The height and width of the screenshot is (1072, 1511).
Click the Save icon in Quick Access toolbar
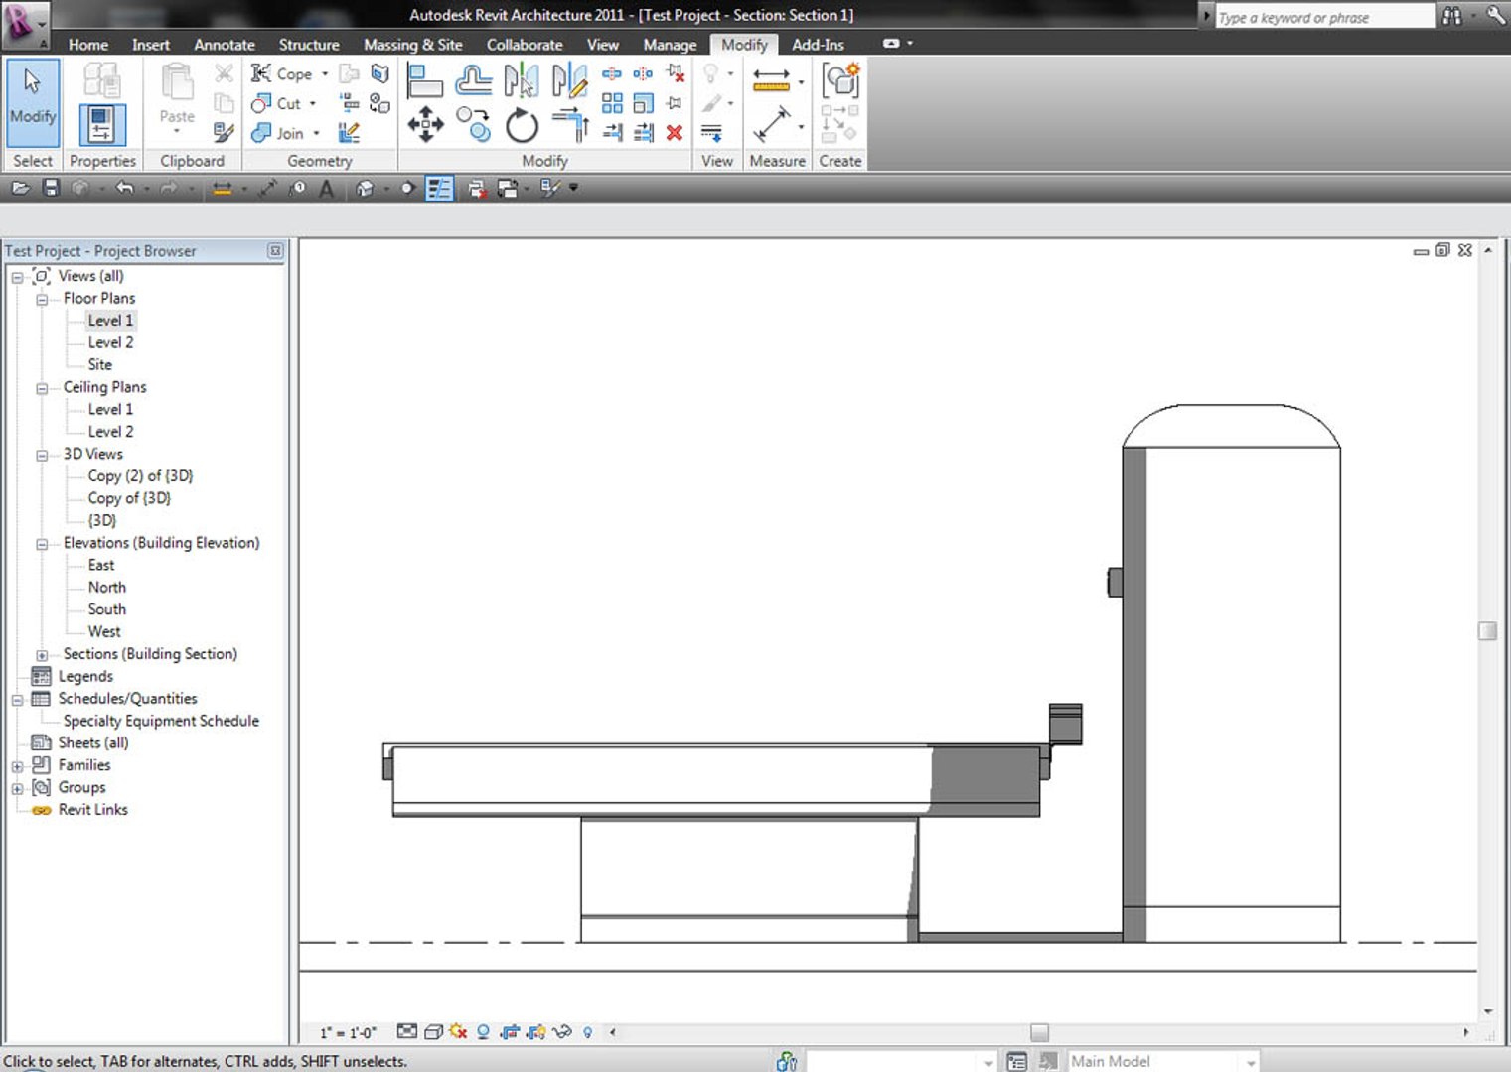pos(51,188)
